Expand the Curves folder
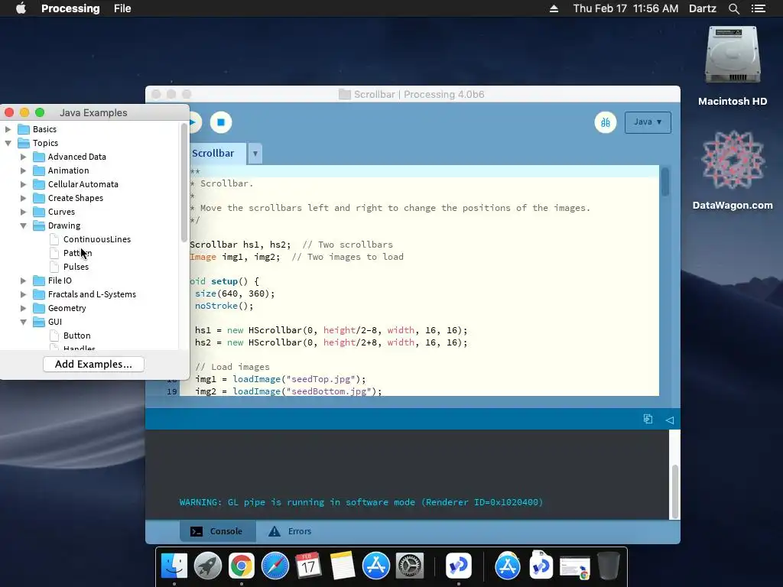The width and height of the screenshot is (783, 587). pos(23,212)
